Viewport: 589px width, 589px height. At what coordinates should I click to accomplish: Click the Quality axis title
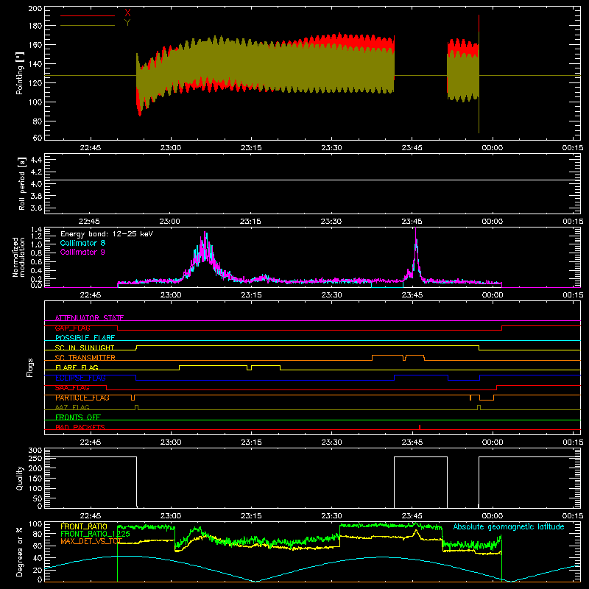[x=20, y=478]
